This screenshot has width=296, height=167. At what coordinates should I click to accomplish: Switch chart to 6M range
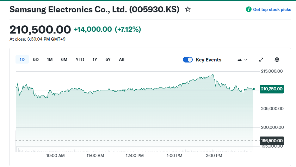[x=64, y=60]
